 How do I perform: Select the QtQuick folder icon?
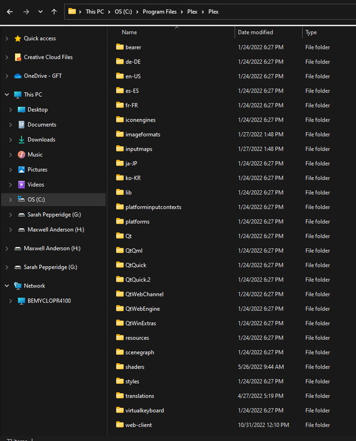120,264
